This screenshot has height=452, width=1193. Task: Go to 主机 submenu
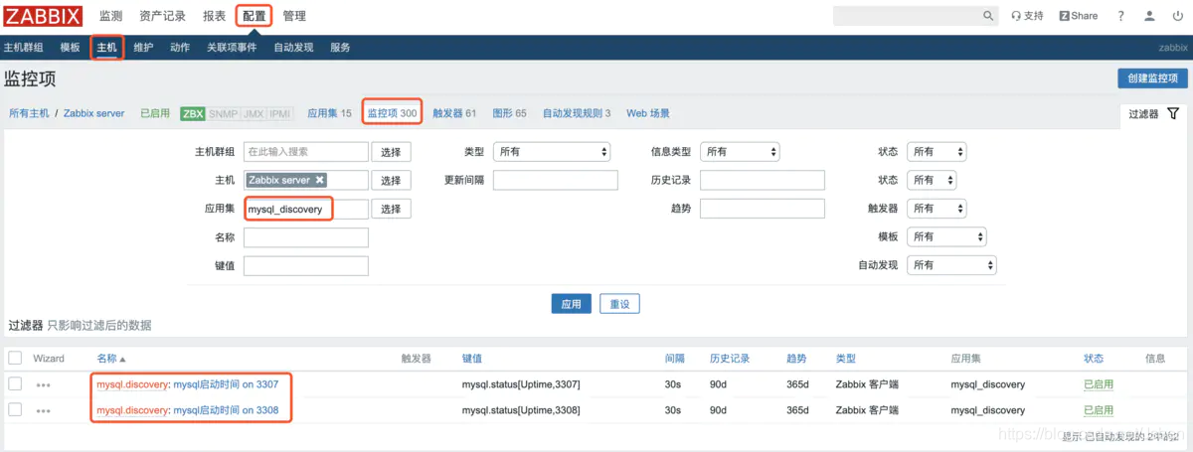(x=106, y=48)
